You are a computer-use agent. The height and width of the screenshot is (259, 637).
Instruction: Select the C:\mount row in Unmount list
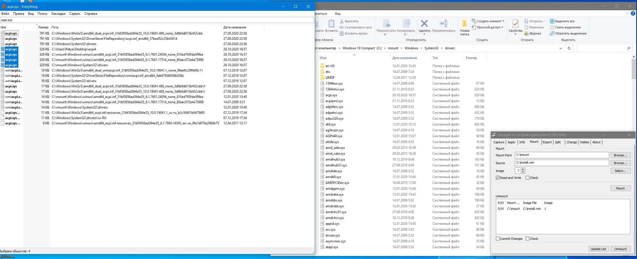click(x=563, y=209)
